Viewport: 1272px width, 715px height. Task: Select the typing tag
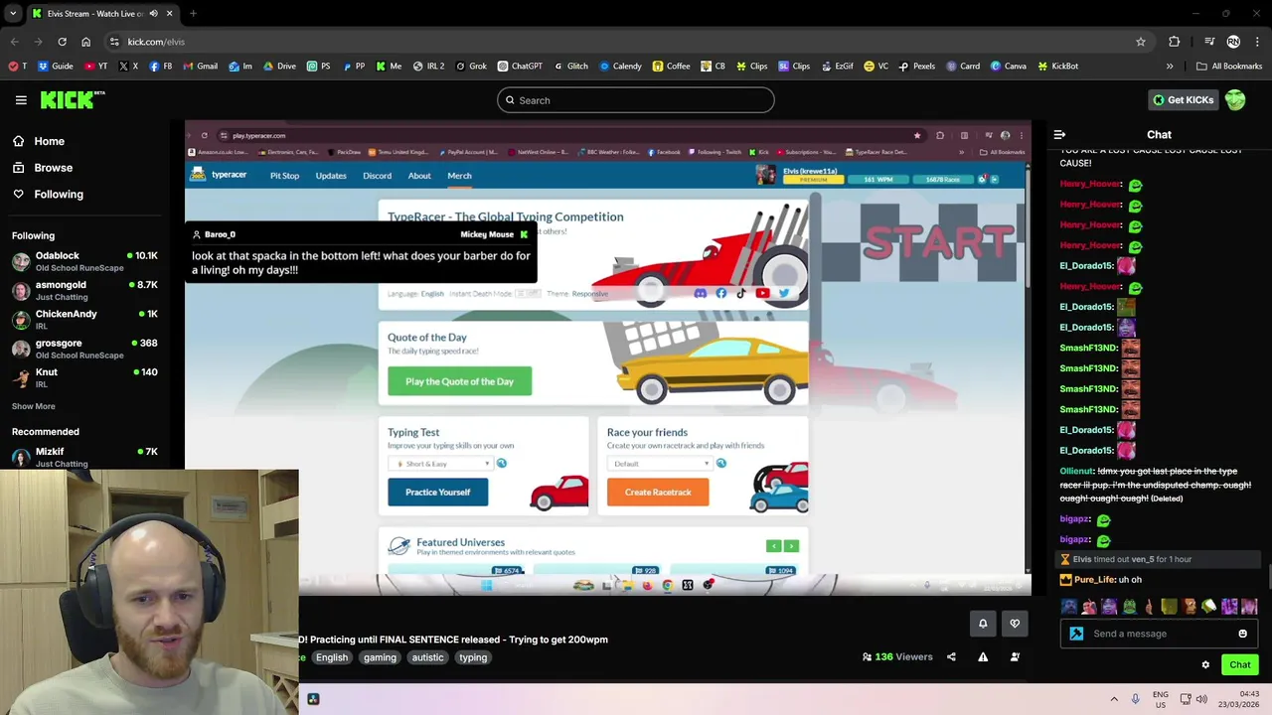pyautogui.click(x=473, y=657)
